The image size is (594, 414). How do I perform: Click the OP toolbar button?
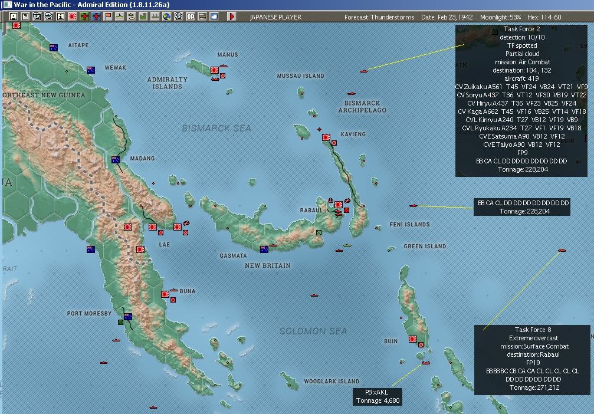click(191, 17)
